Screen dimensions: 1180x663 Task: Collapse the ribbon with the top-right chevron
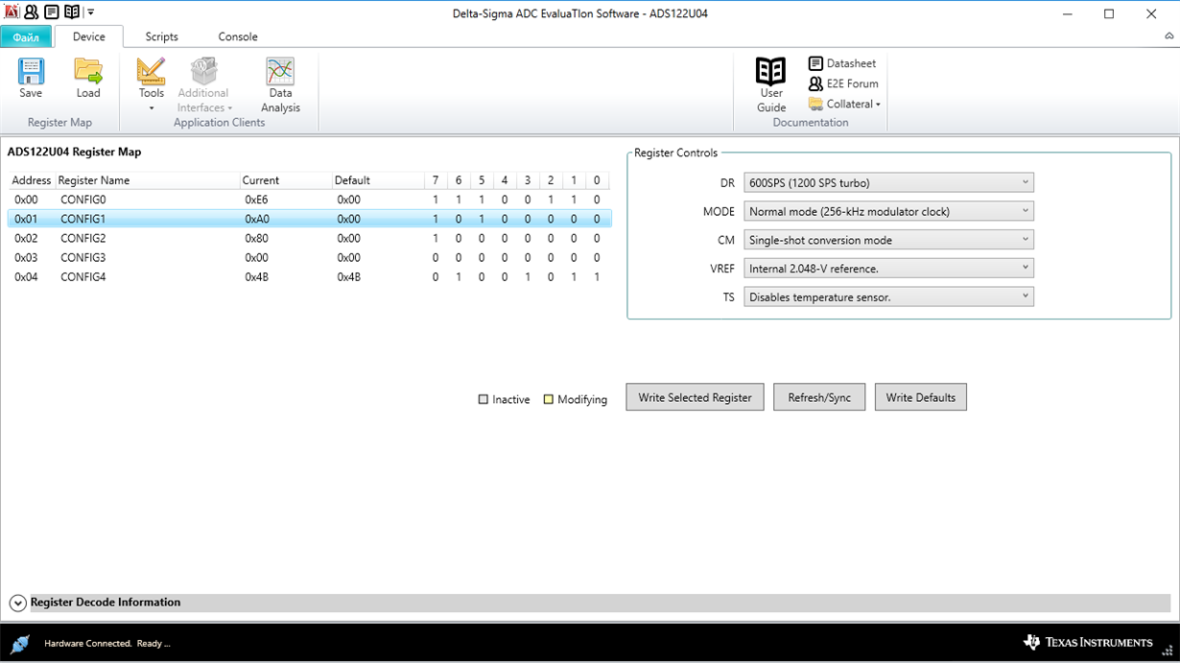coord(1169,36)
